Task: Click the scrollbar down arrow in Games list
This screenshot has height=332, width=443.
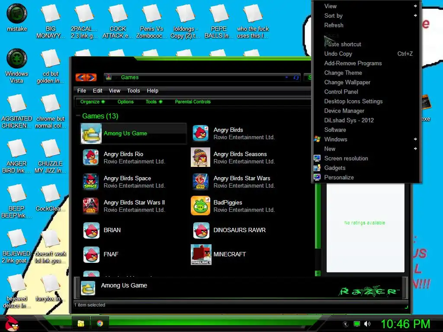Action: tap(318, 273)
